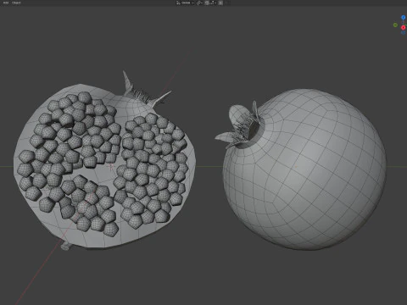407x305 pixels.
Task: Open the Add menu in viewport header
Action: click(6, 3)
